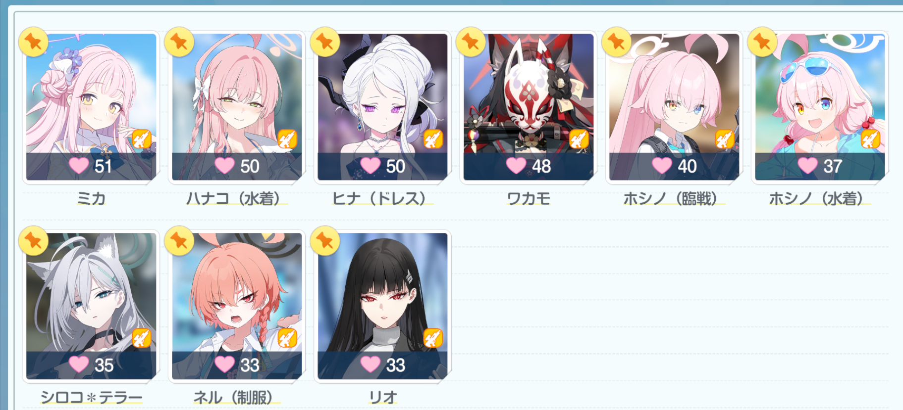Click the ワカモ name label
This screenshot has height=410, width=903.
coord(529,199)
